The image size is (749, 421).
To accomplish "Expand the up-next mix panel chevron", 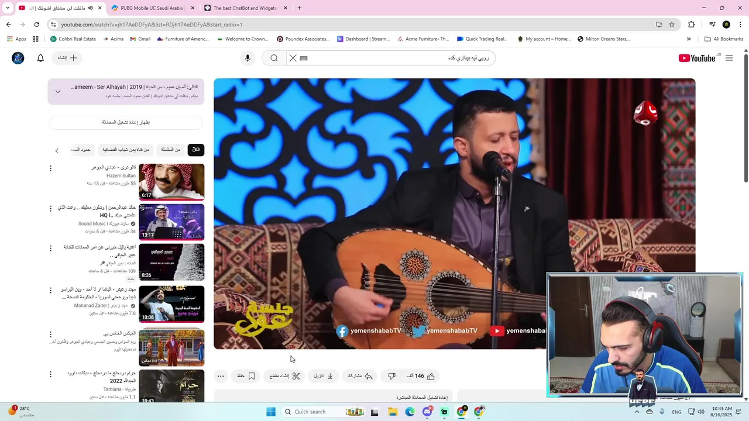I will tap(58, 91).
